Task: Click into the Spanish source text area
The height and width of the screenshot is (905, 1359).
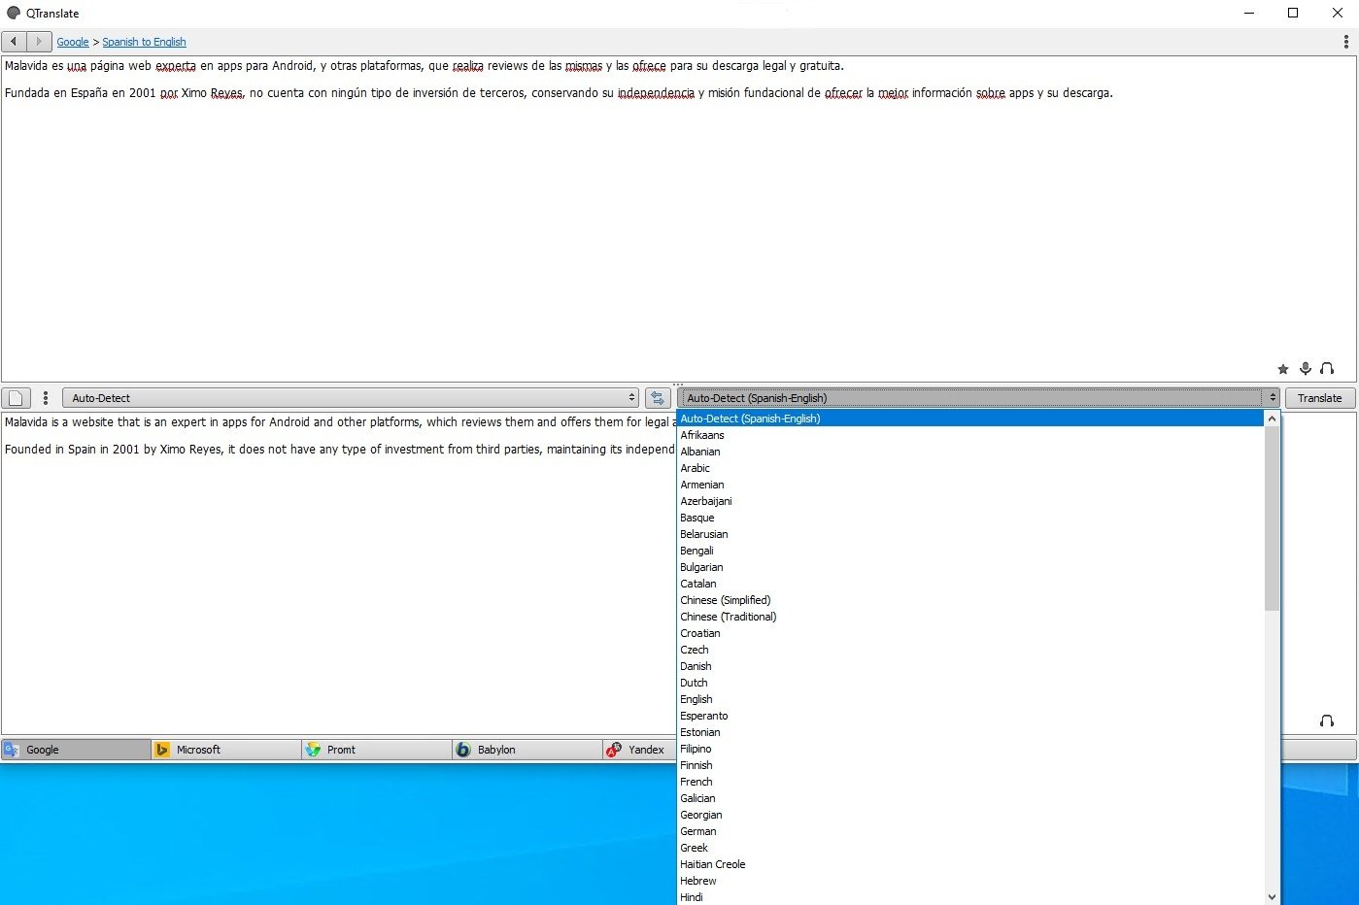Action: (679, 218)
